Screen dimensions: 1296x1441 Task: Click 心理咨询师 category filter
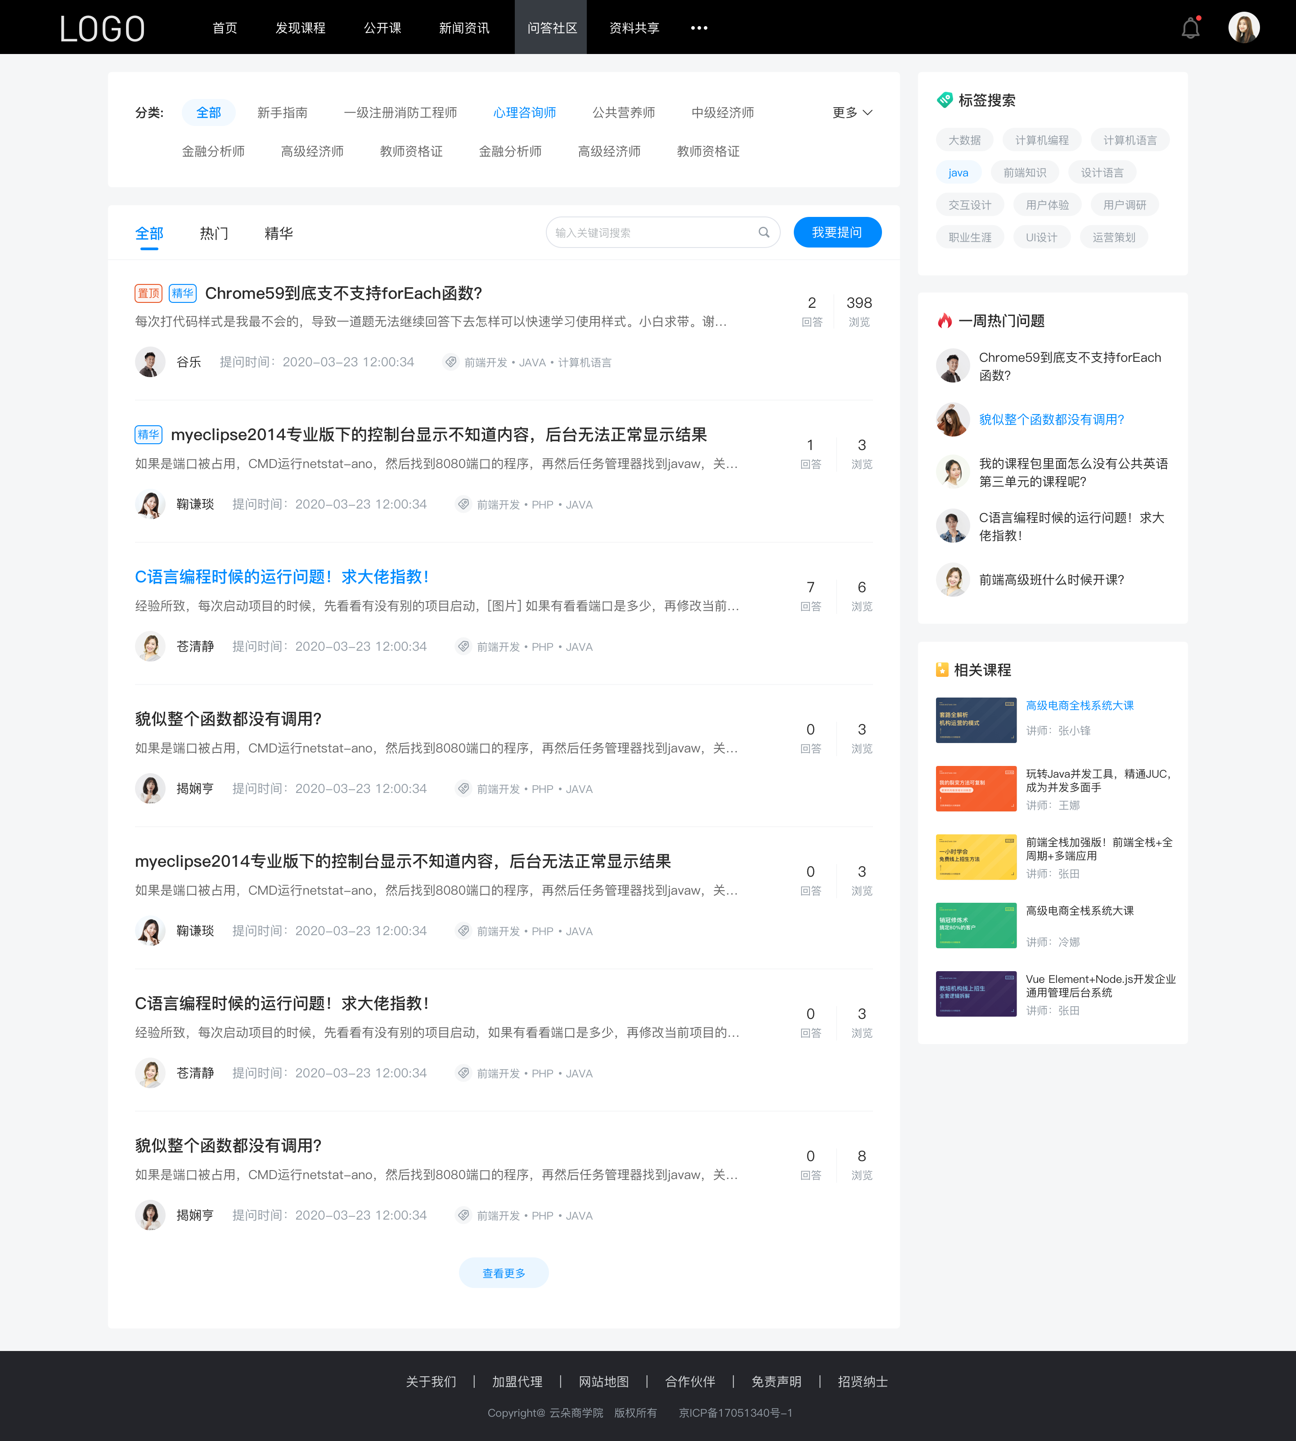tap(520, 113)
